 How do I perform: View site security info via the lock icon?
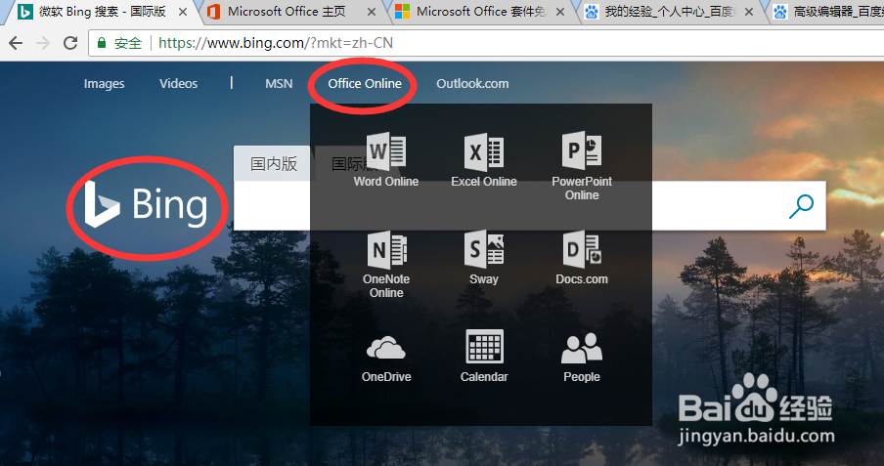[102, 43]
